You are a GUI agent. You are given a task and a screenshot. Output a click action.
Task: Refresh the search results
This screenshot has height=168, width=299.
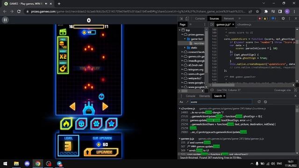point(259,102)
